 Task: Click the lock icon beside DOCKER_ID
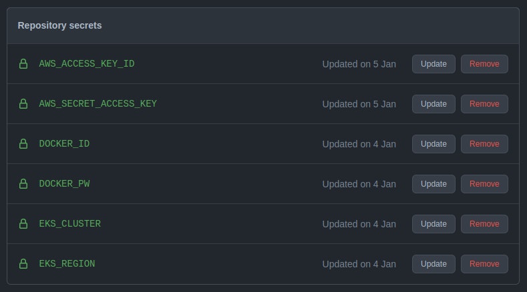click(x=23, y=144)
